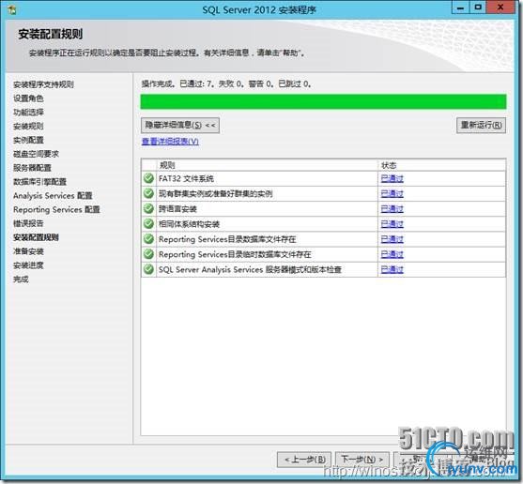The image size is (523, 484).
Task: Select 安装进度 step in sidebar
Action: point(28,265)
